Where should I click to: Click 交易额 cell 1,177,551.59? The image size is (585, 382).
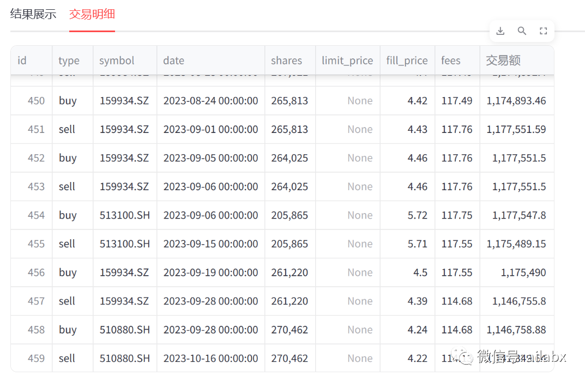tap(517, 130)
